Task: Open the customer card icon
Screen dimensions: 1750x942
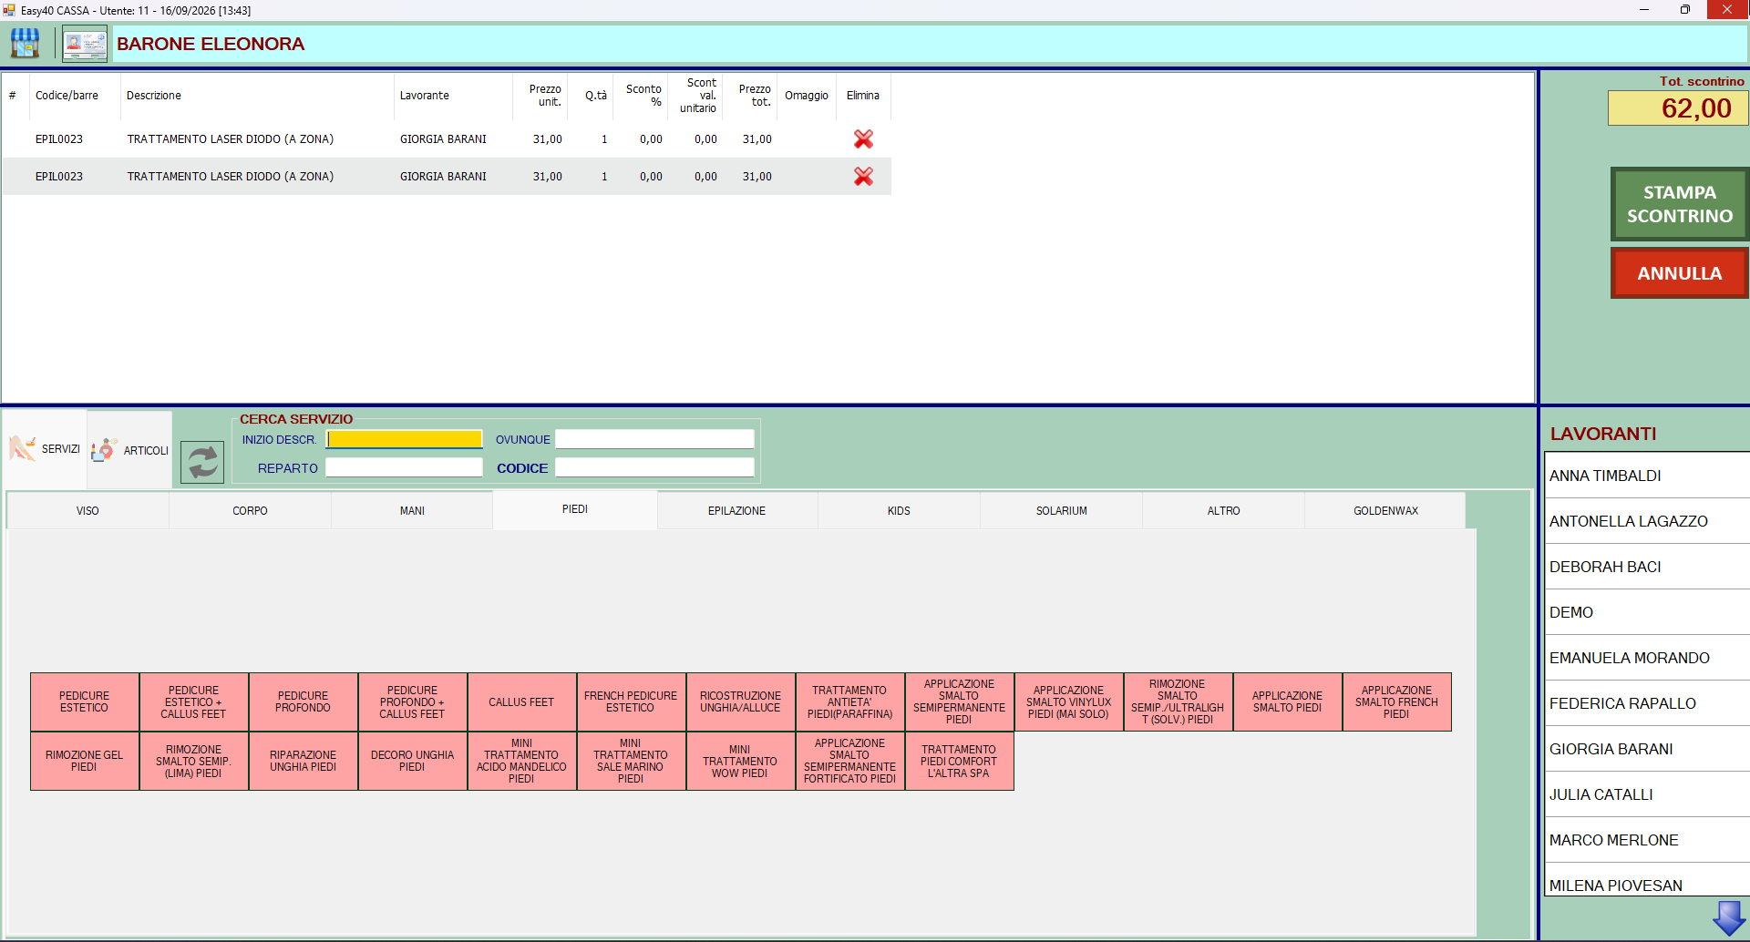Action: pyautogui.click(x=85, y=43)
